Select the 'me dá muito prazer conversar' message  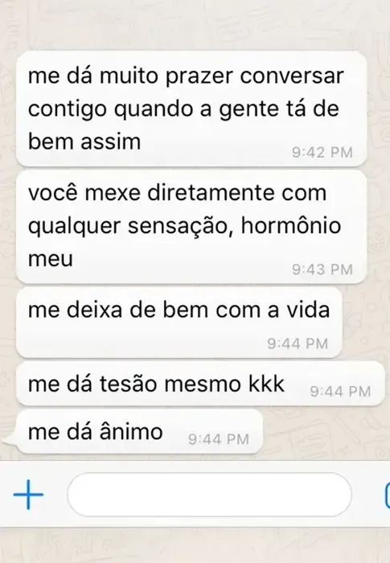(x=191, y=109)
